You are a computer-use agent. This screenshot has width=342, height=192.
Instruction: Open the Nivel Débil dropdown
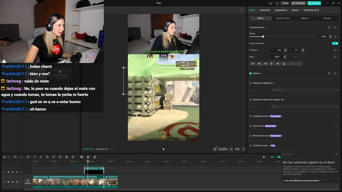305,106
